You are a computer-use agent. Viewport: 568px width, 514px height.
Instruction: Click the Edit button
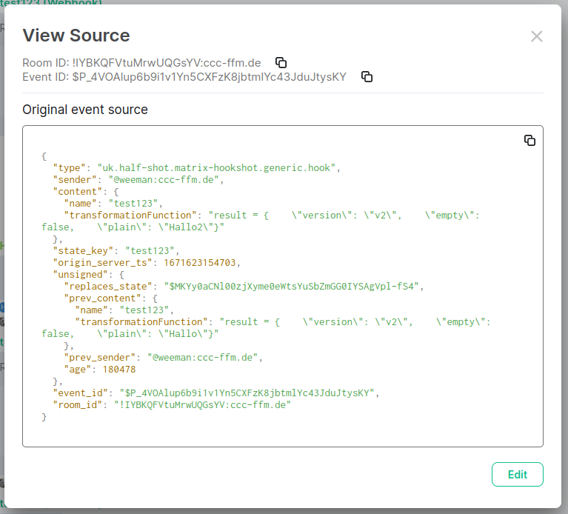[x=518, y=474]
